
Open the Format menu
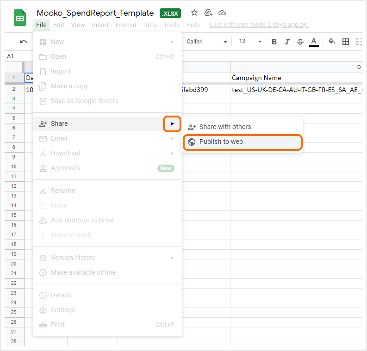point(126,25)
